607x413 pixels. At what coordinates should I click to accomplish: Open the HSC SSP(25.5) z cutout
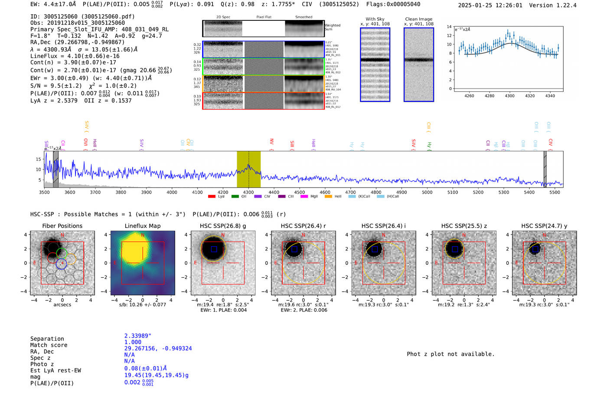coord(464,263)
